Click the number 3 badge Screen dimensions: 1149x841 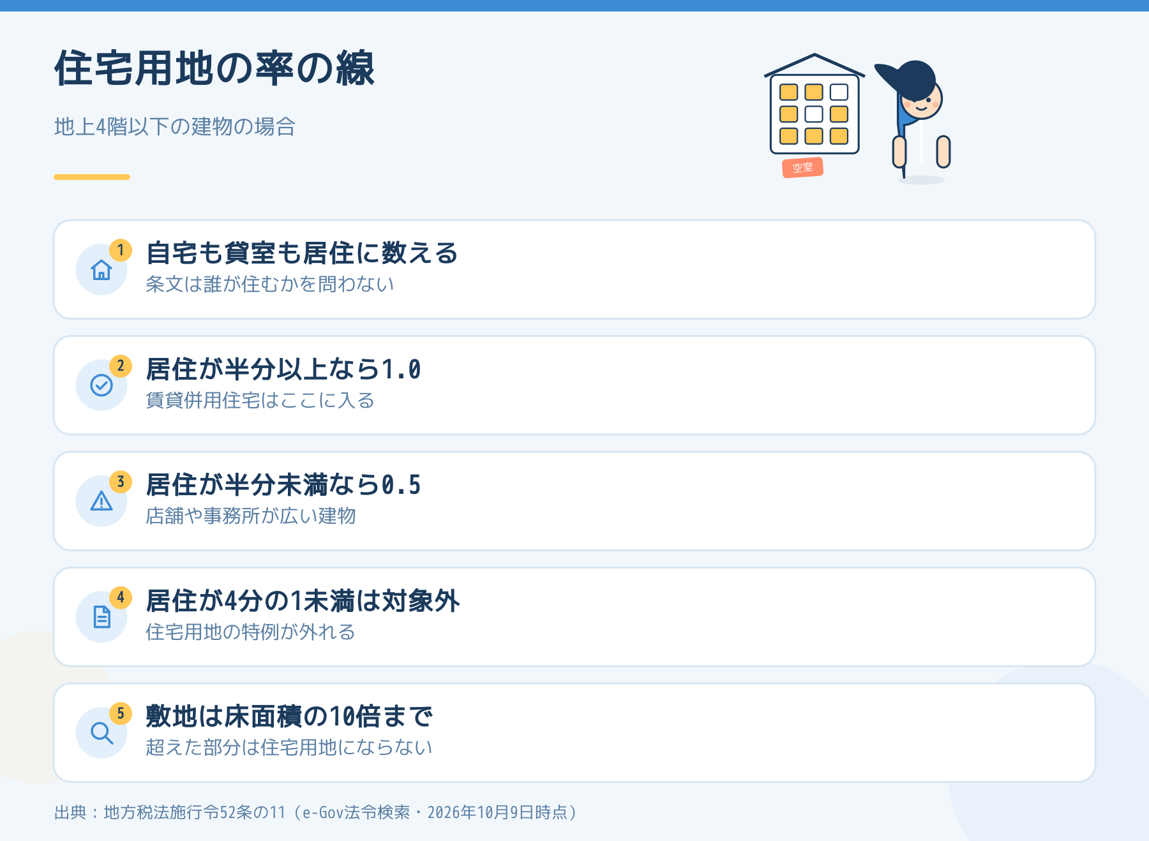[x=121, y=482]
